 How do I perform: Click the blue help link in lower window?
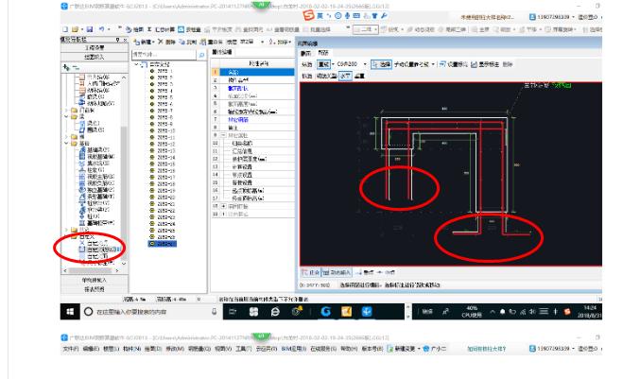tap(487, 349)
